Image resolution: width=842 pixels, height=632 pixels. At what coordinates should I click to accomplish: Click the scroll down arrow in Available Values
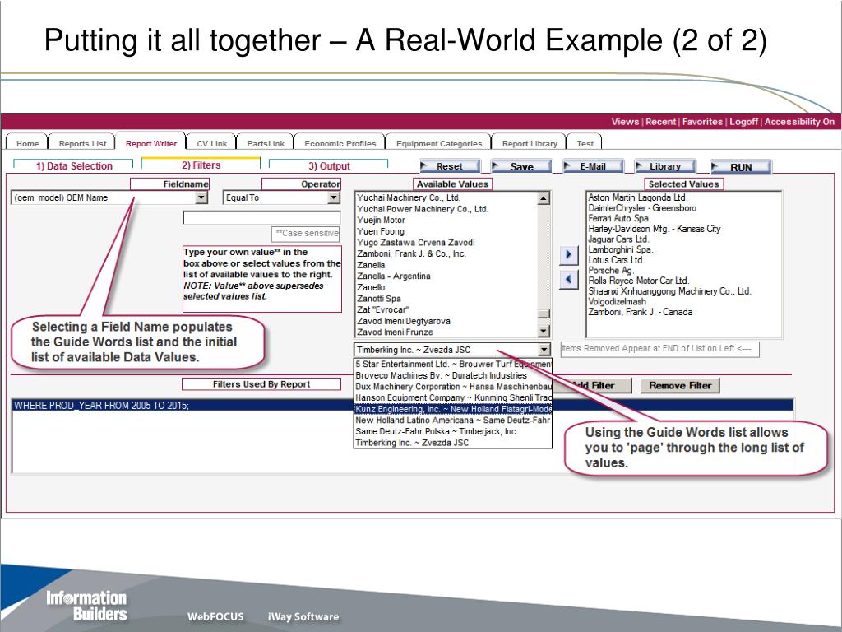tap(544, 331)
